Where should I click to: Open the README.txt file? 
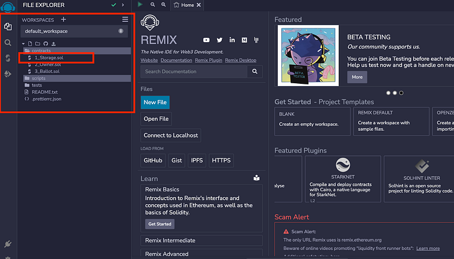pos(44,92)
